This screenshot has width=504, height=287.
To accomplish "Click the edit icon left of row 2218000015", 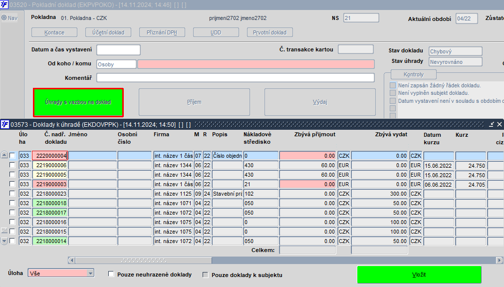I will coord(4,231).
